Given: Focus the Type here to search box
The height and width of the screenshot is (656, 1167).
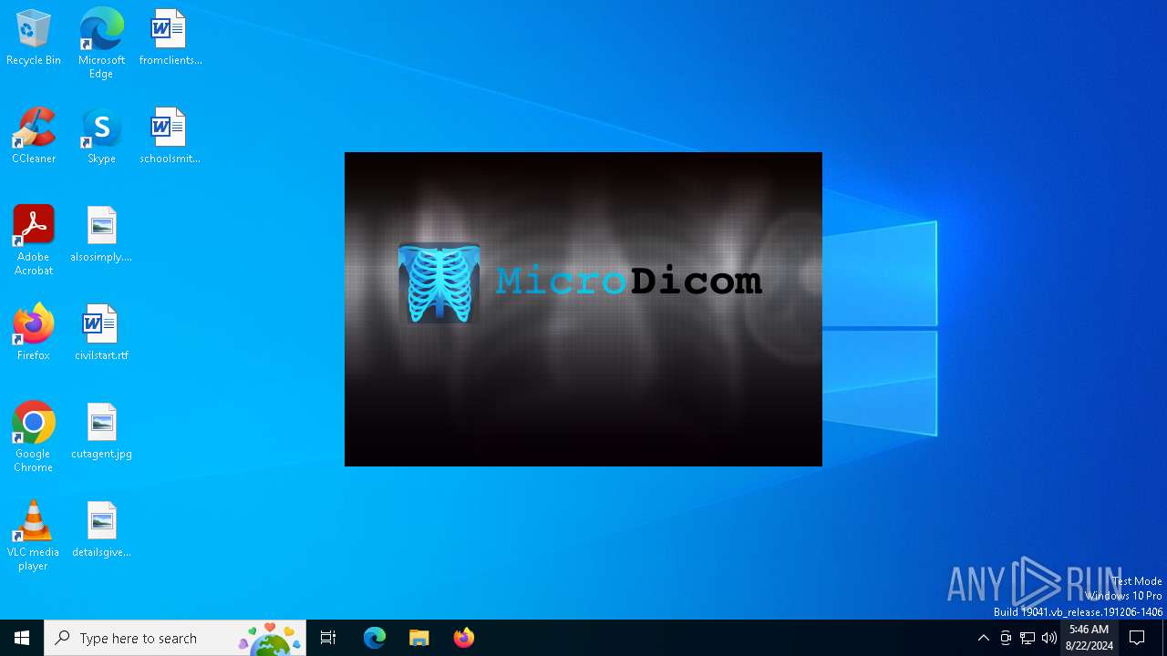Looking at the screenshot, I should click(175, 638).
